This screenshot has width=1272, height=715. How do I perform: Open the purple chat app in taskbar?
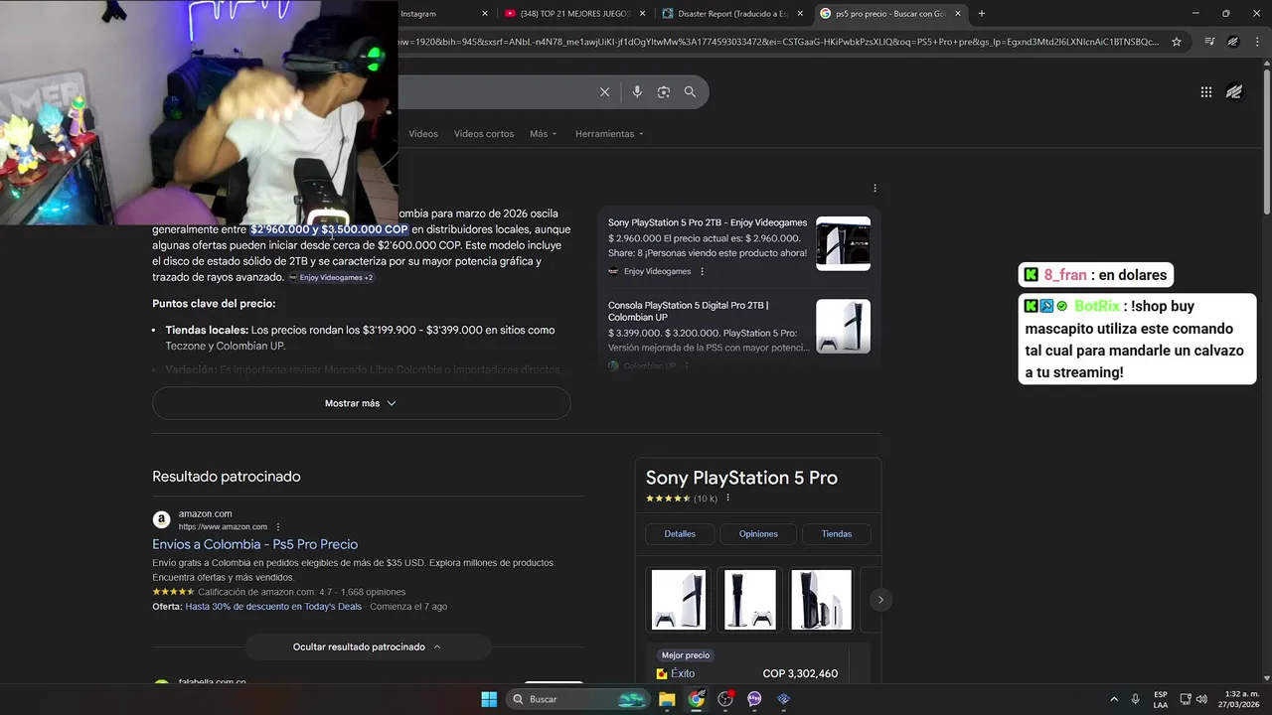click(754, 699)
